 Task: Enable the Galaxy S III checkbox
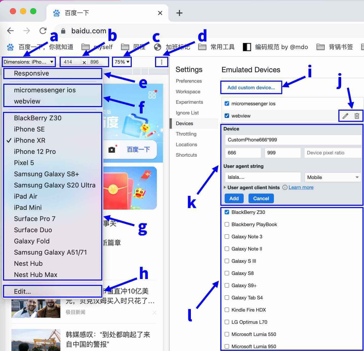tap(227, 261)
